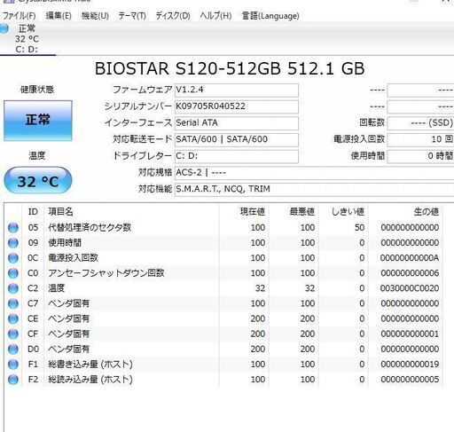This screenshot has height=432, width=454.
Task: Click the 対応規格 field ACS-2
Action: [314, 173]
